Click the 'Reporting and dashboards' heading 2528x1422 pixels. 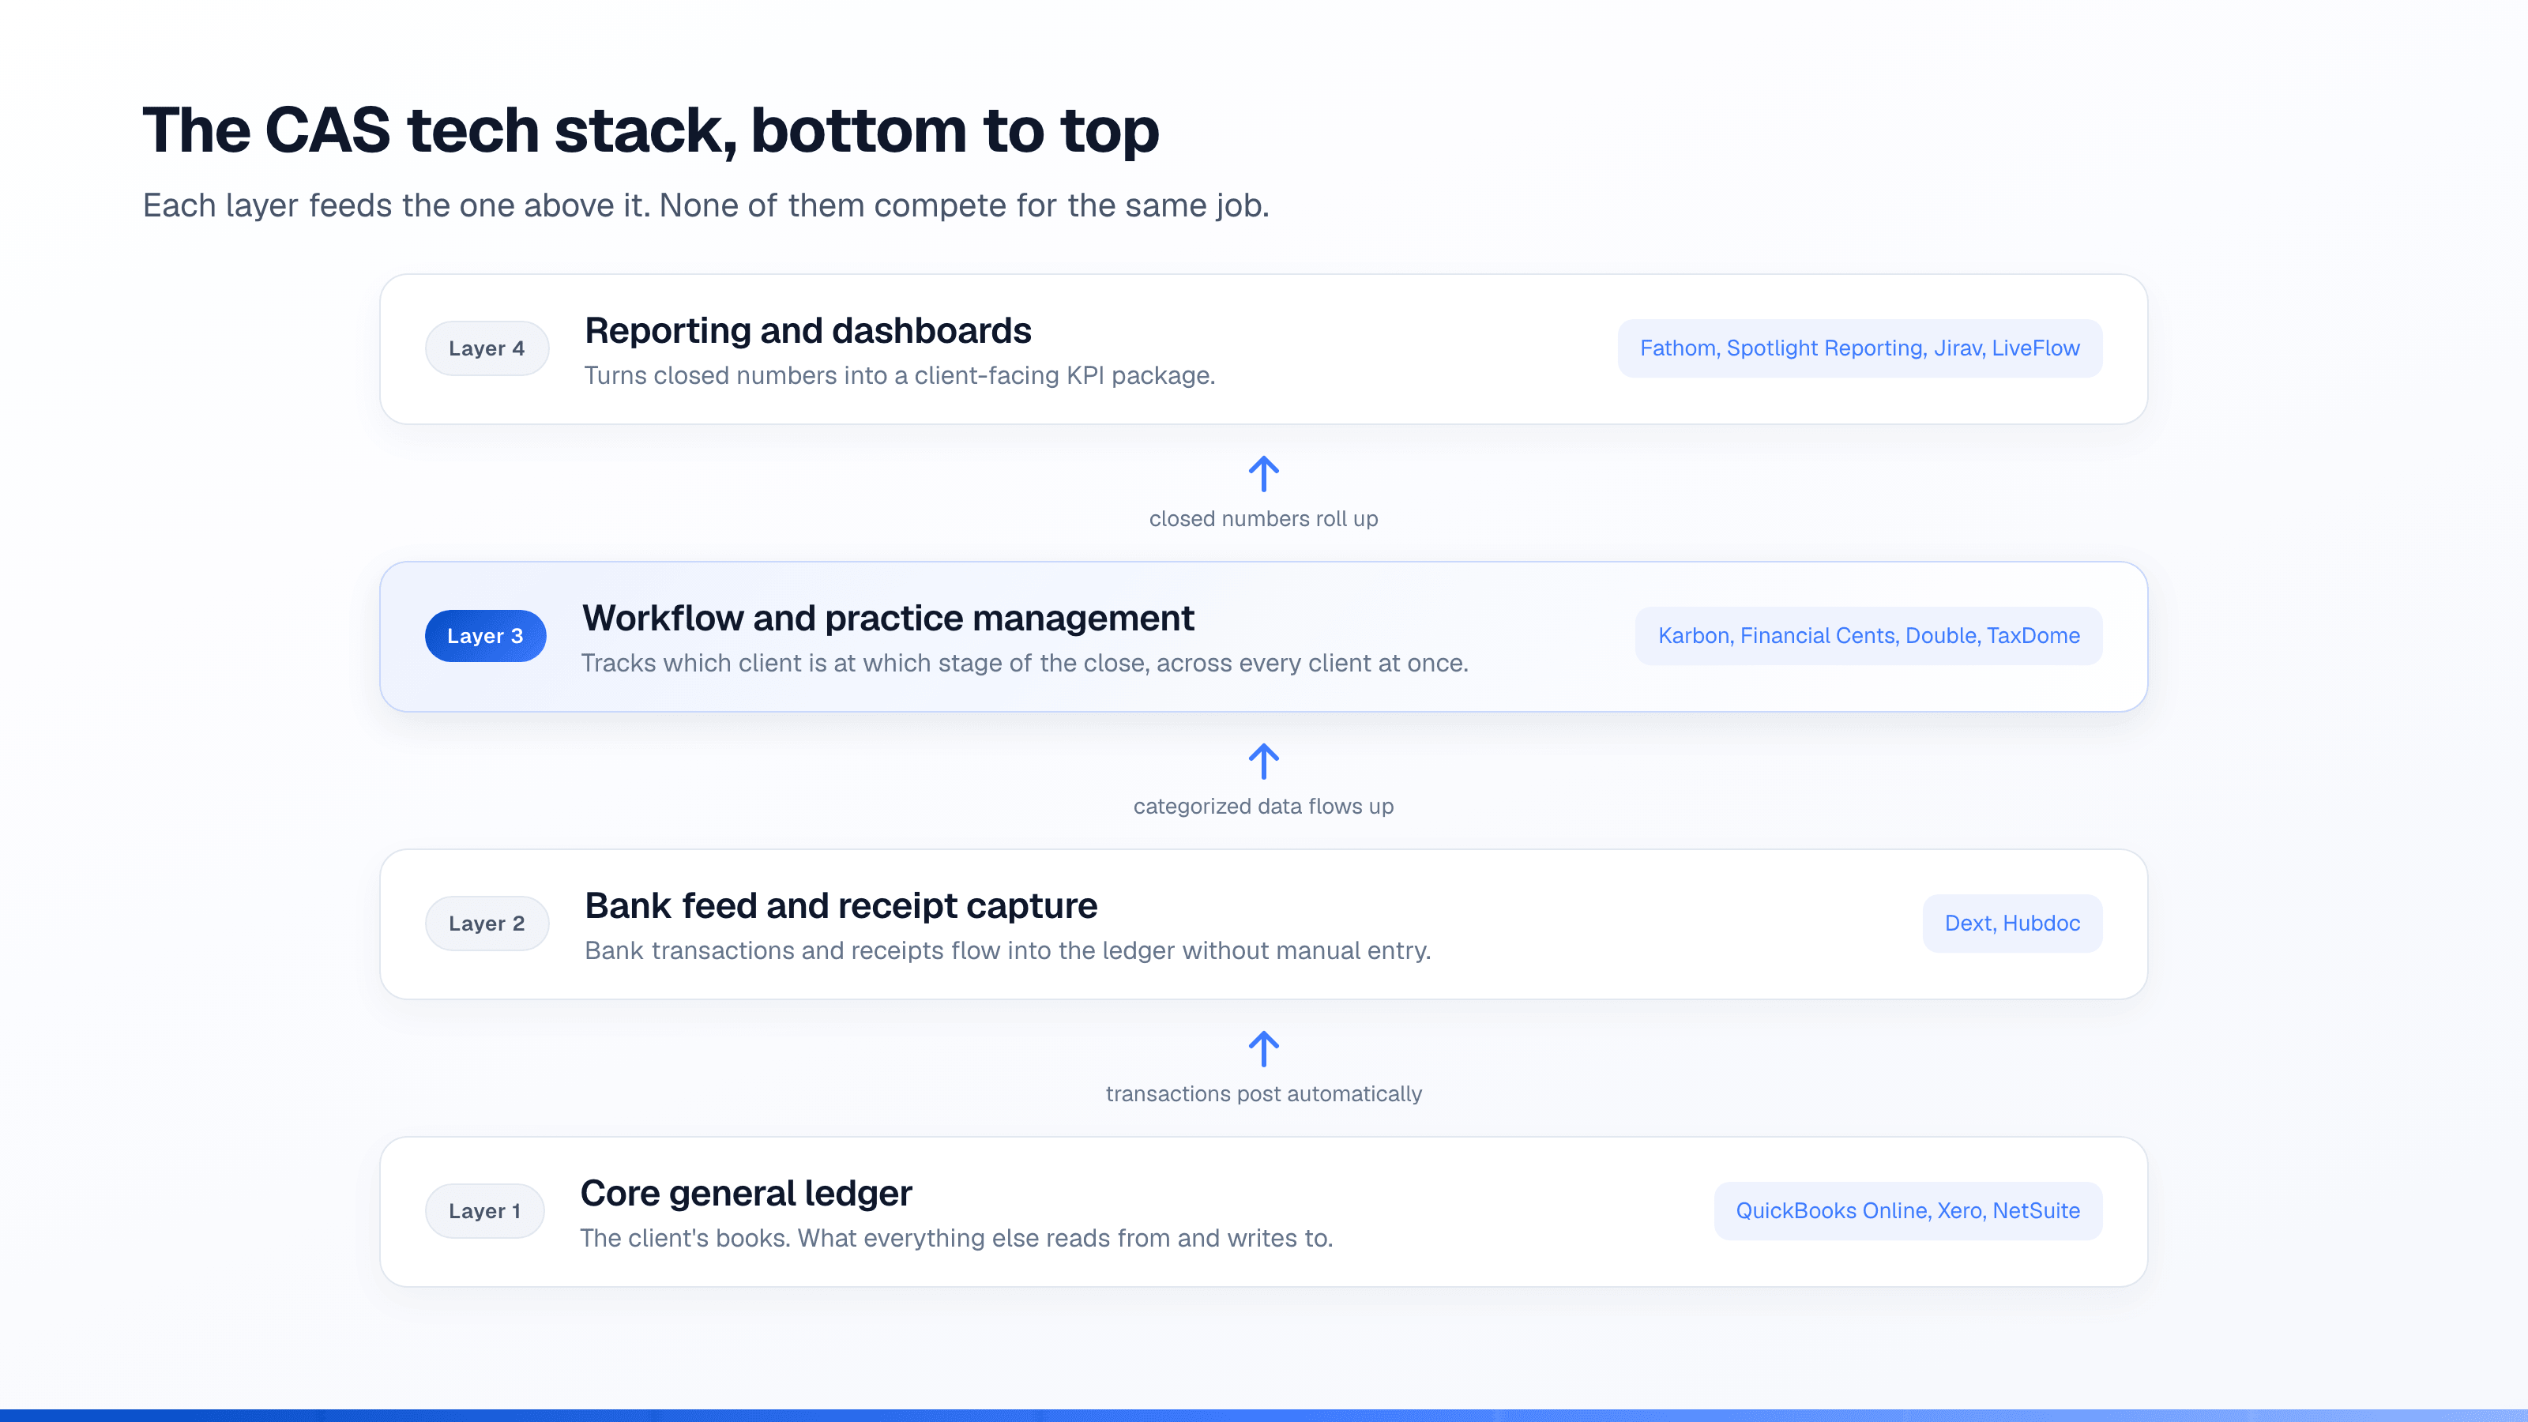pos(807,331)
